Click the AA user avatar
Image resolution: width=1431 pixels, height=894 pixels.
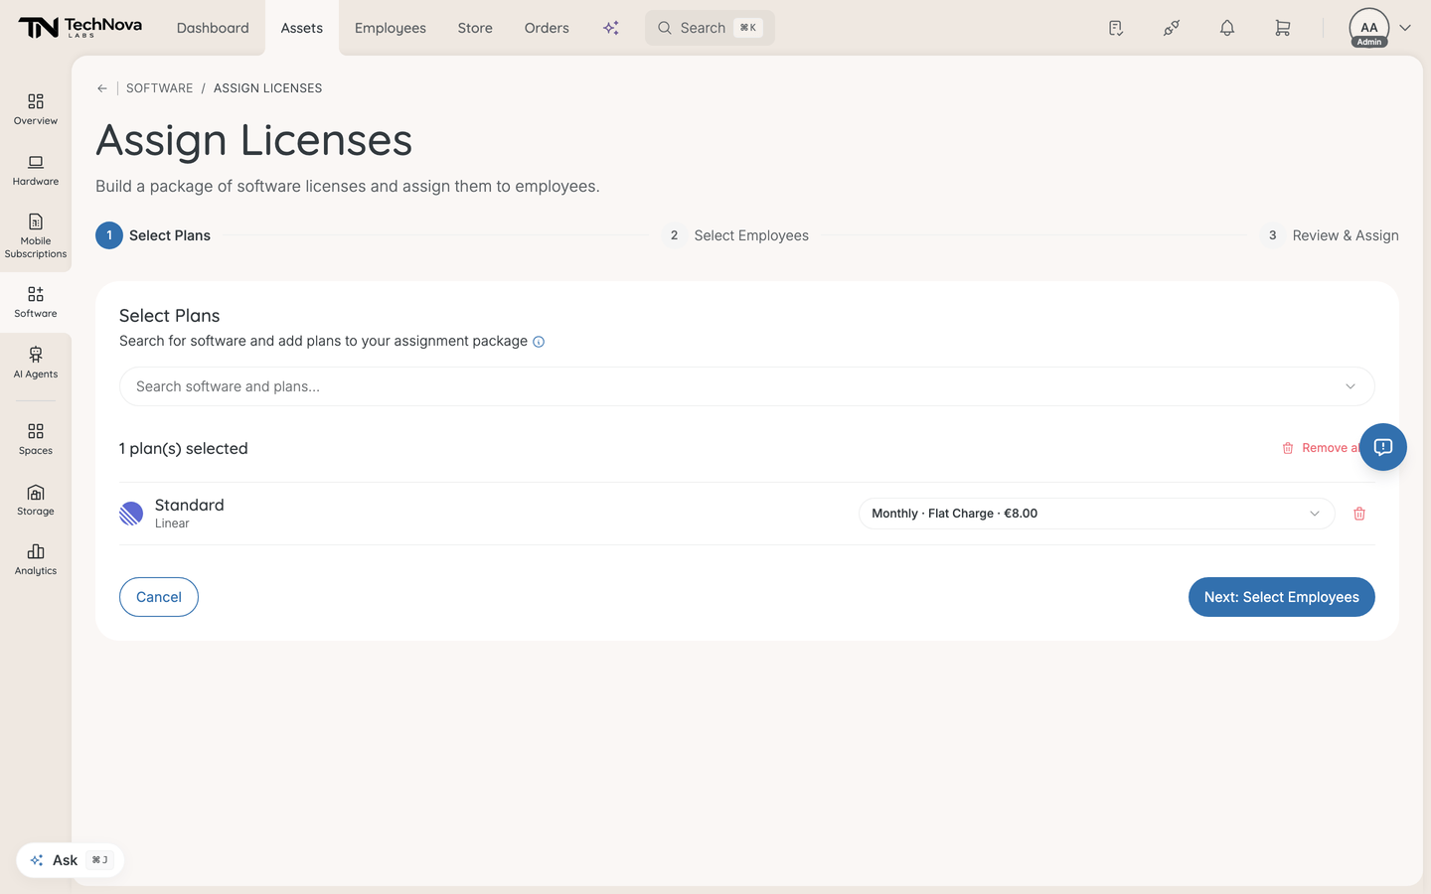point(1369,28)
